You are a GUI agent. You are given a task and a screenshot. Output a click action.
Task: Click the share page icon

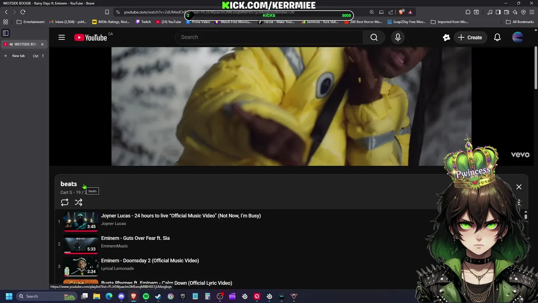tap(391, 12)
